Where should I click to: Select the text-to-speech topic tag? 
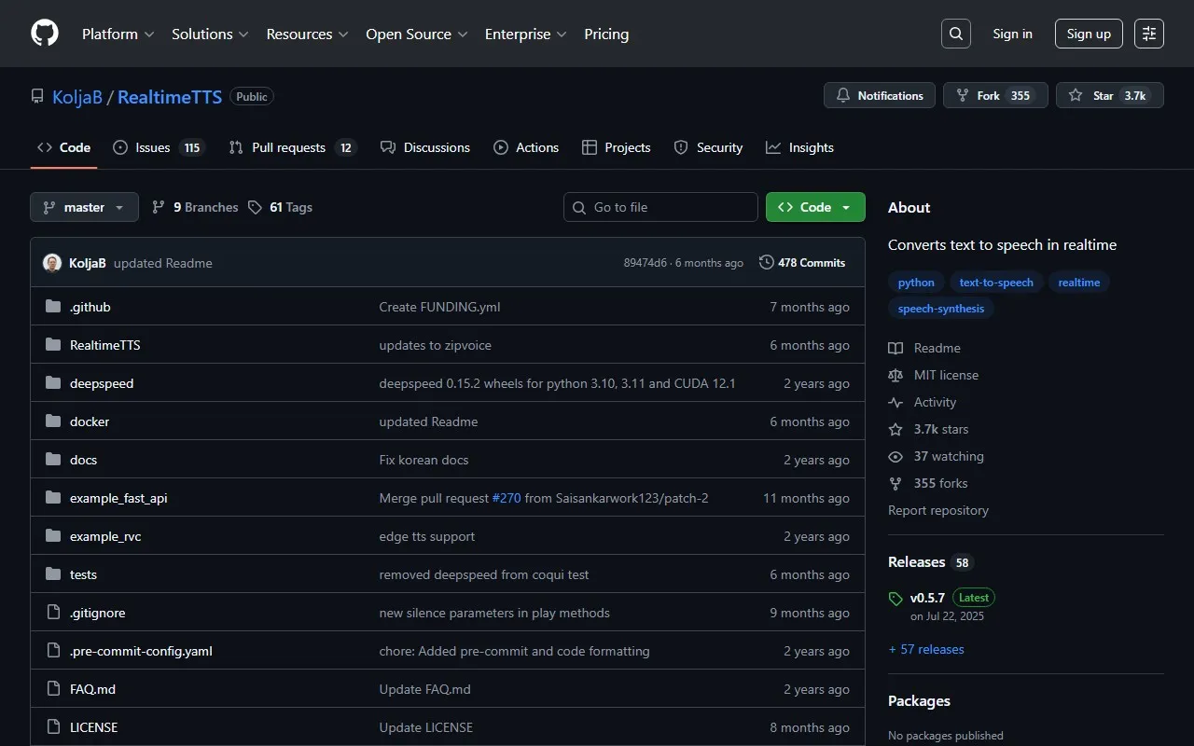(995, 283)
